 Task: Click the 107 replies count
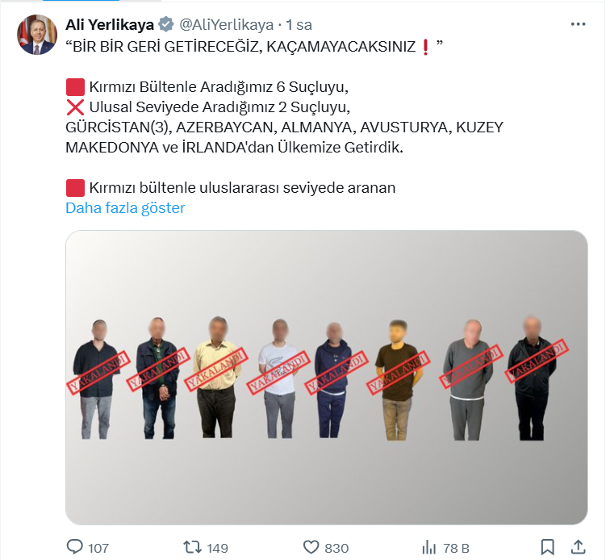[x=98, y=548]
